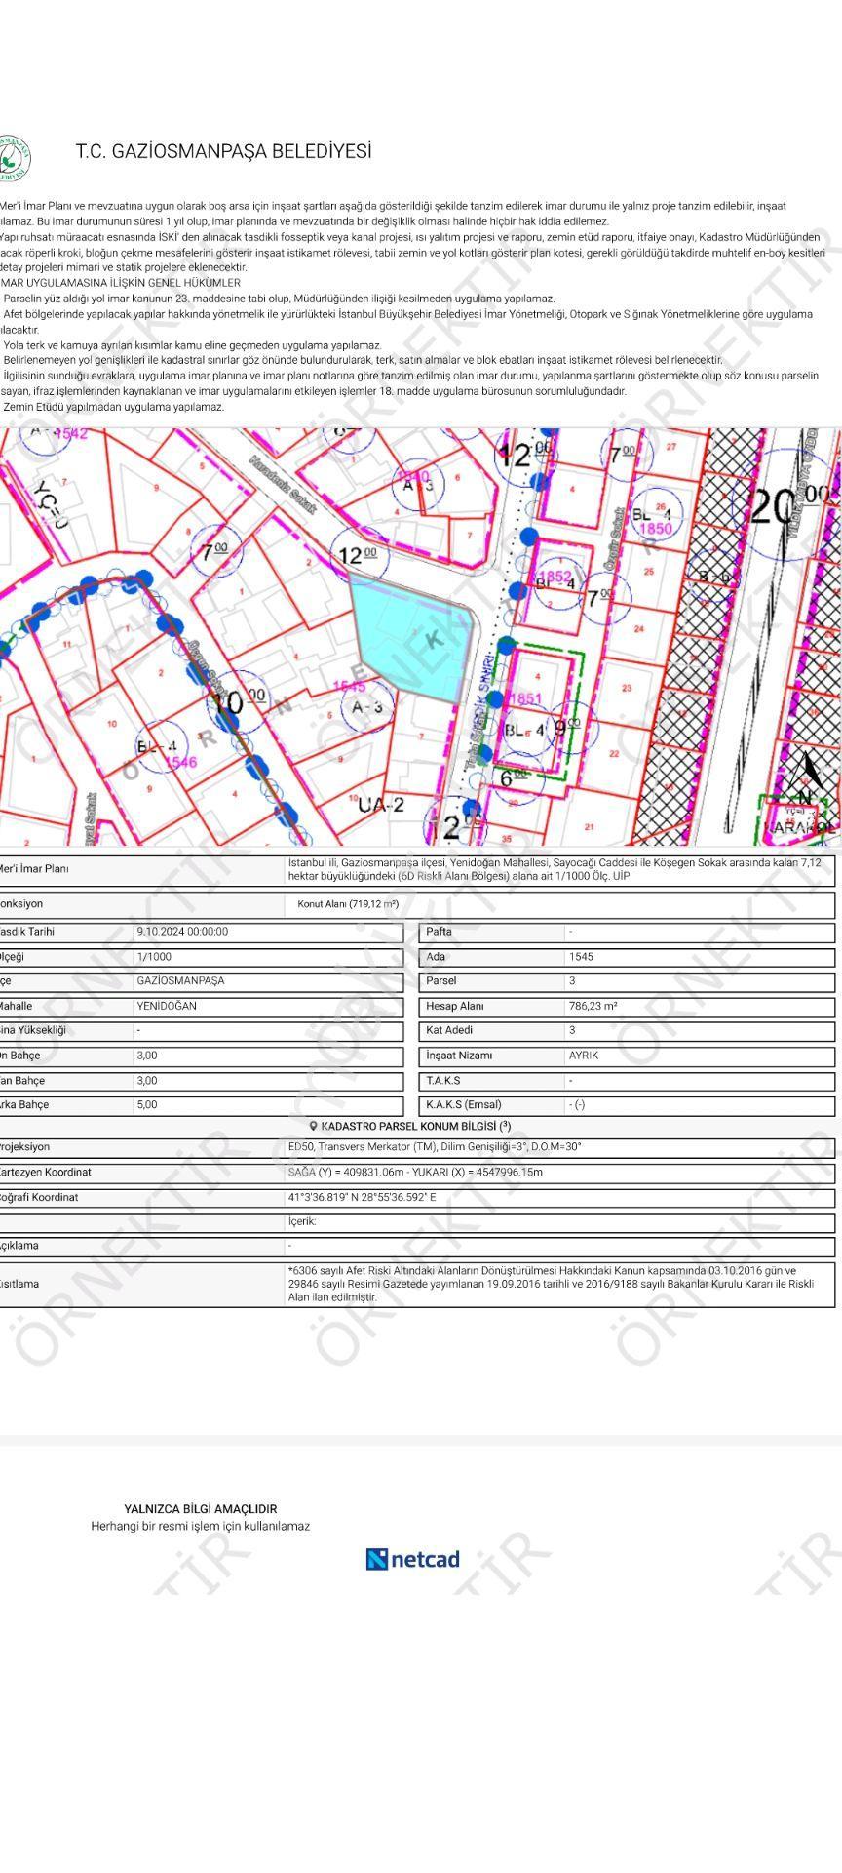The image size is (842, 1873).
Task: Click the north arrow on the map
Action: tap(806, 776)
